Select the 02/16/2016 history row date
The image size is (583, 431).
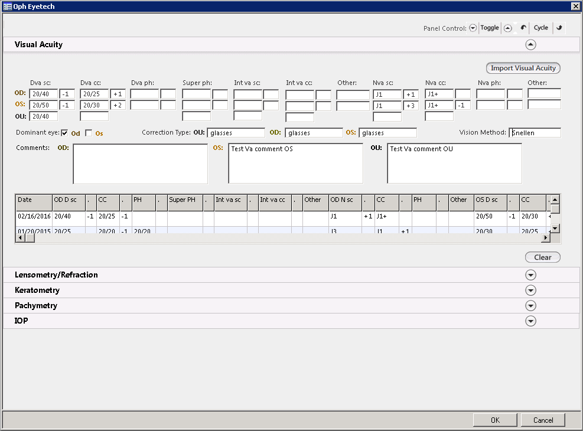34,216
